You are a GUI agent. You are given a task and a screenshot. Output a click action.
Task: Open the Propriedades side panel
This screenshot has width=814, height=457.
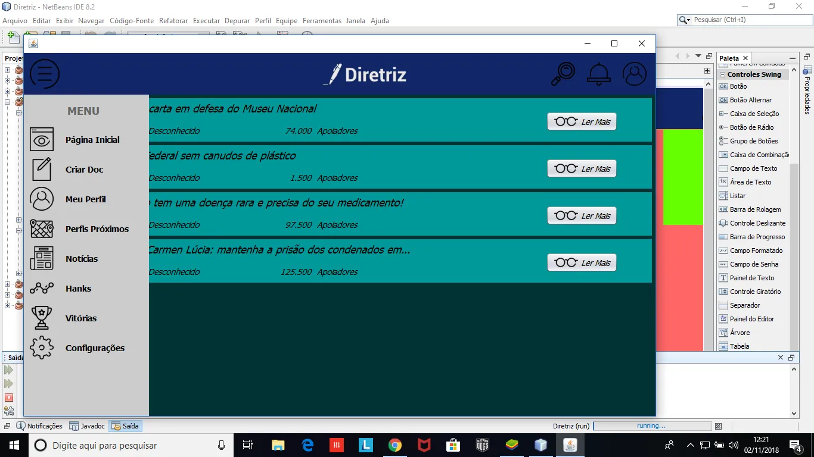tap(807, 89)
